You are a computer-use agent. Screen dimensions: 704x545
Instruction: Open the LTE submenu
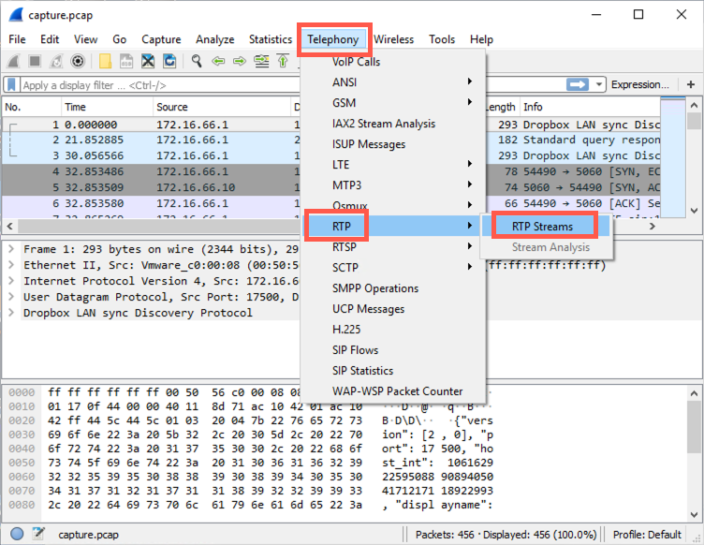pyautogui.click(x=393, y=164)
